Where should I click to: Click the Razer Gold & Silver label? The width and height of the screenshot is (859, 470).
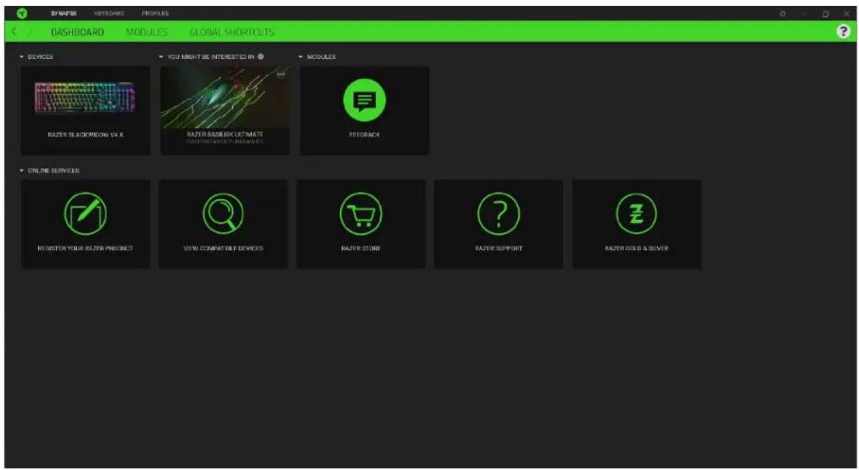point(636,248)
